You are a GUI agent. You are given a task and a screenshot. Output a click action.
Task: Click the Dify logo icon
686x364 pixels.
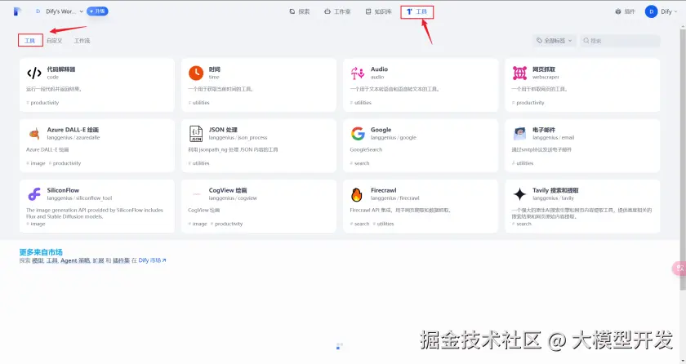17,11
